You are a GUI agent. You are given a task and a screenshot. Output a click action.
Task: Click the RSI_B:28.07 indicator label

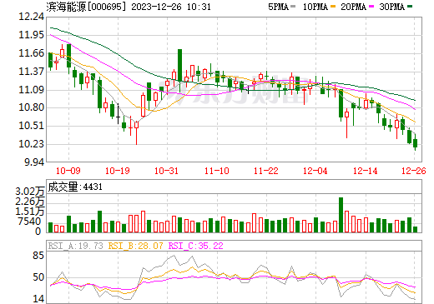tap(135, 246)
